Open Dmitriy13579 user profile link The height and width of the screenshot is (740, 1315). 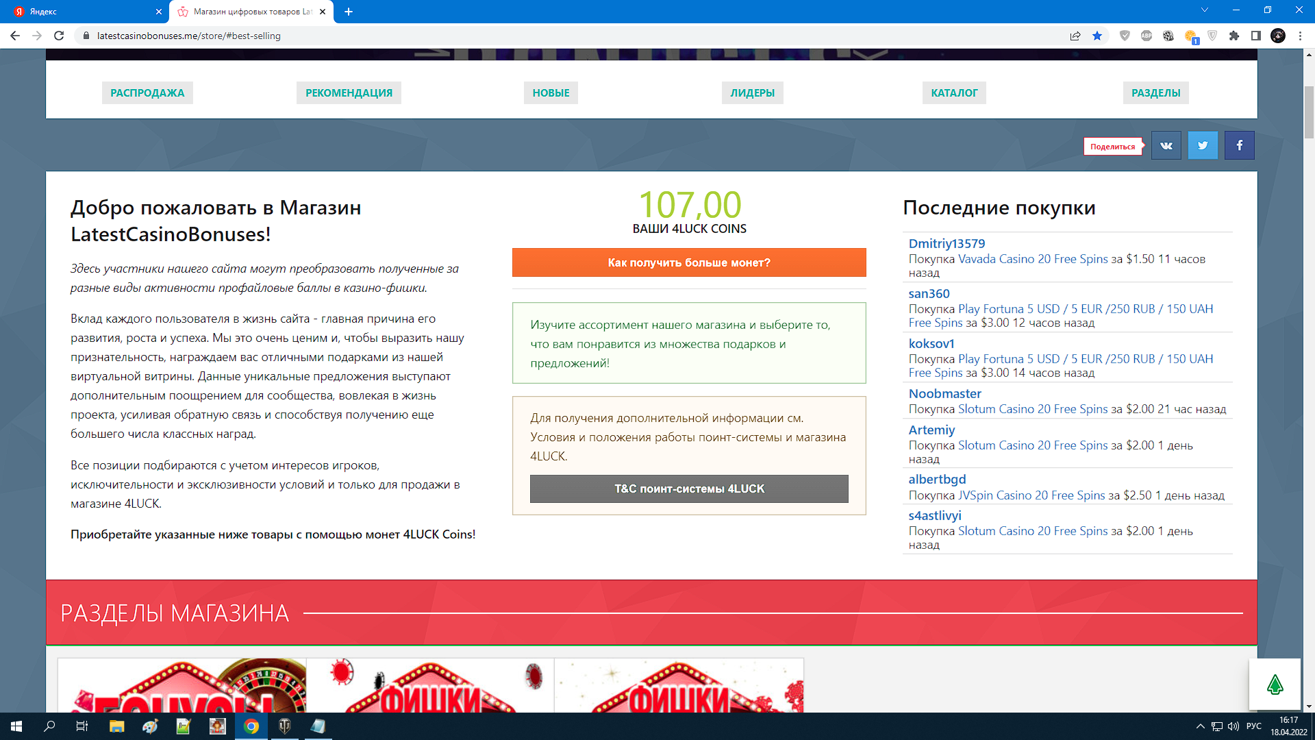click(947, 243)
